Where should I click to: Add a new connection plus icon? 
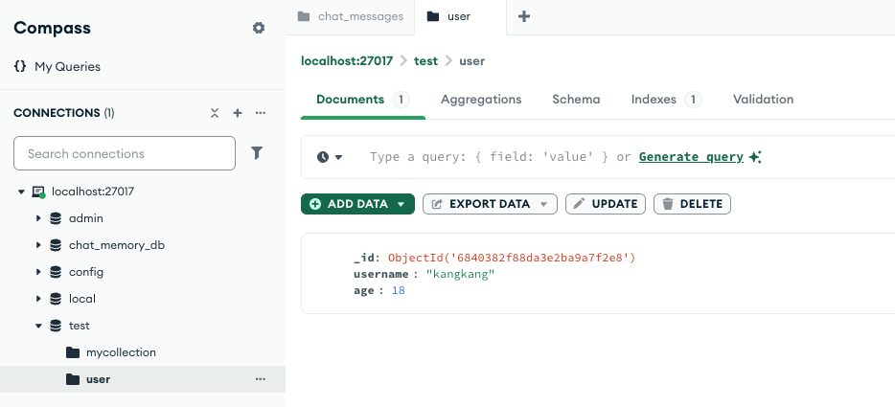tap(238, 113)
